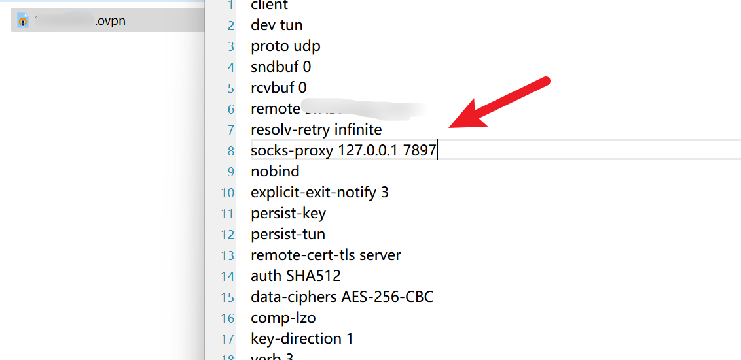
Task: Click the 'sndbuf 0' line
Action: pyautogui.click(x=281, y=67)
